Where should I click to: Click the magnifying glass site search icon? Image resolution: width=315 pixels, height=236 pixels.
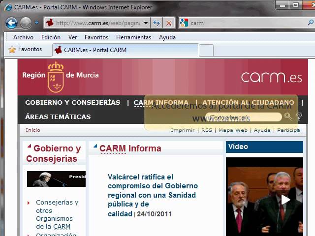(288, 117)
